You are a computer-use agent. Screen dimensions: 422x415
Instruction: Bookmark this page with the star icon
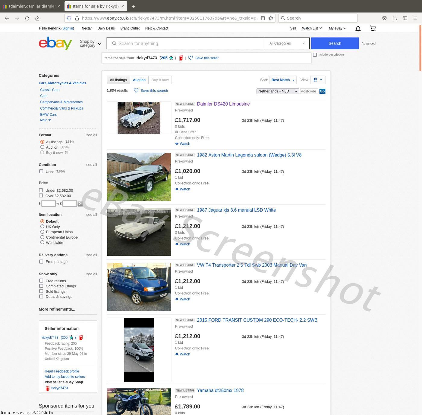pyautogui.click(x=271, y=18)
